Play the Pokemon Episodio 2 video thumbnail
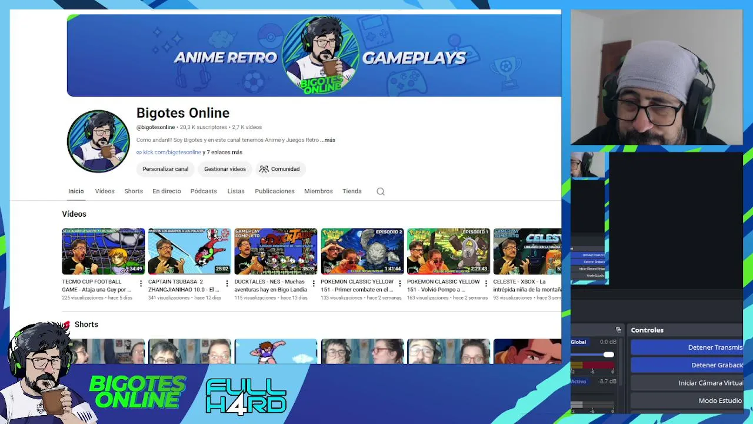Image resolution: width=753 pixels, height=424 pixels. click(x=362, y=251)
